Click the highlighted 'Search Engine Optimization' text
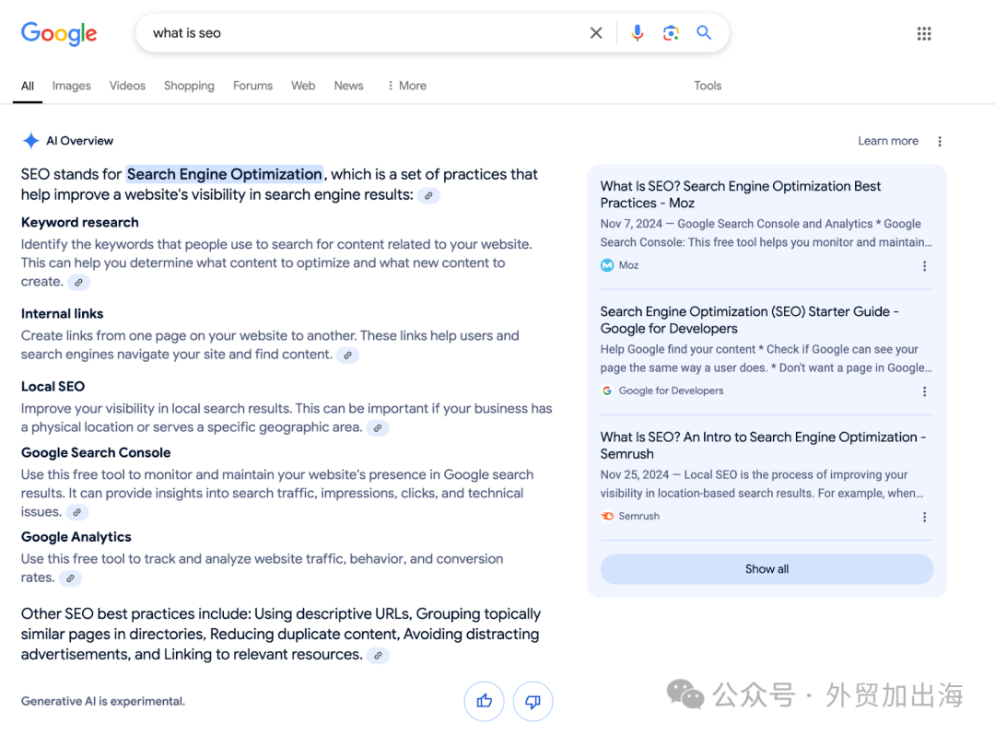 click(x=225, y=174)
